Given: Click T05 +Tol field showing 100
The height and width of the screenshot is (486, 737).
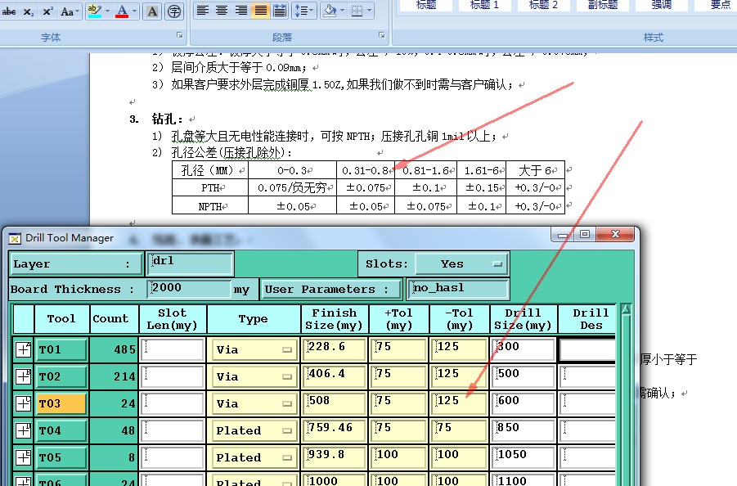Looking at the screenshot, I should click(398, 457).
